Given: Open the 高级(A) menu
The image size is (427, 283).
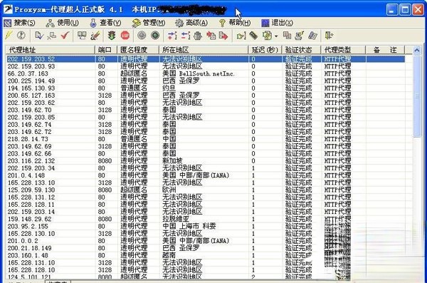Looking at the screenshot, I should (191, 23).
